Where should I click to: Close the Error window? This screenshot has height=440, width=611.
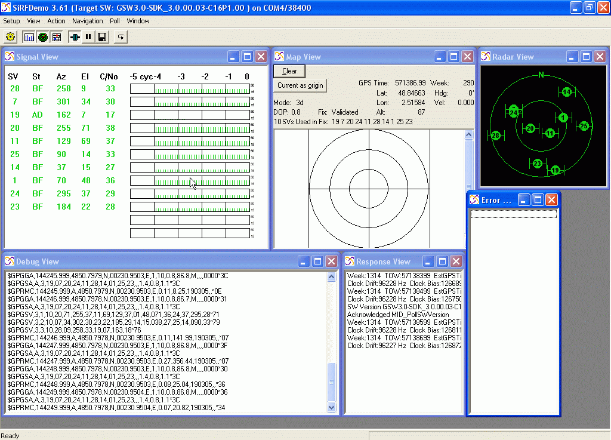pos(551,200)
